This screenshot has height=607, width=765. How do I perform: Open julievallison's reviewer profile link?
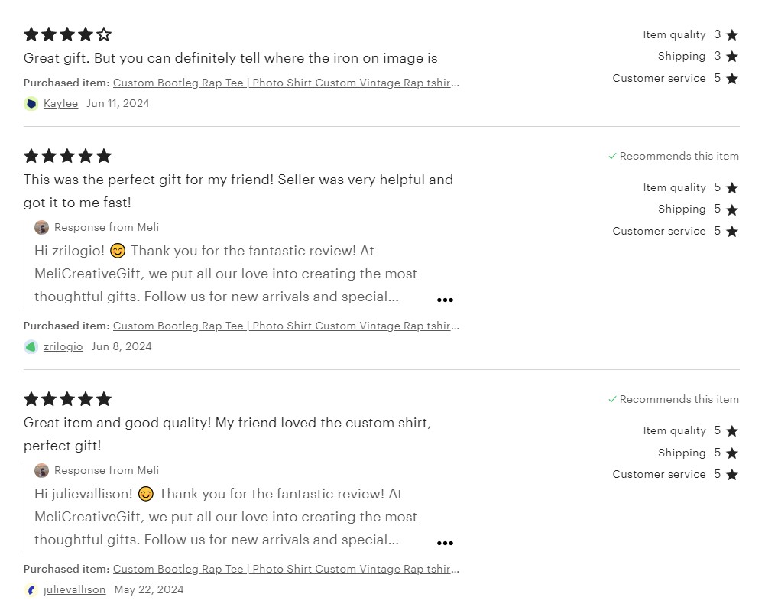pos(74,590)
